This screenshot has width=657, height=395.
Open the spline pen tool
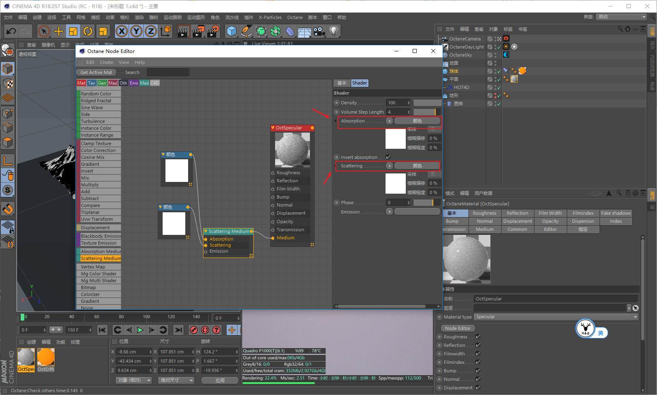pos(246,31)
